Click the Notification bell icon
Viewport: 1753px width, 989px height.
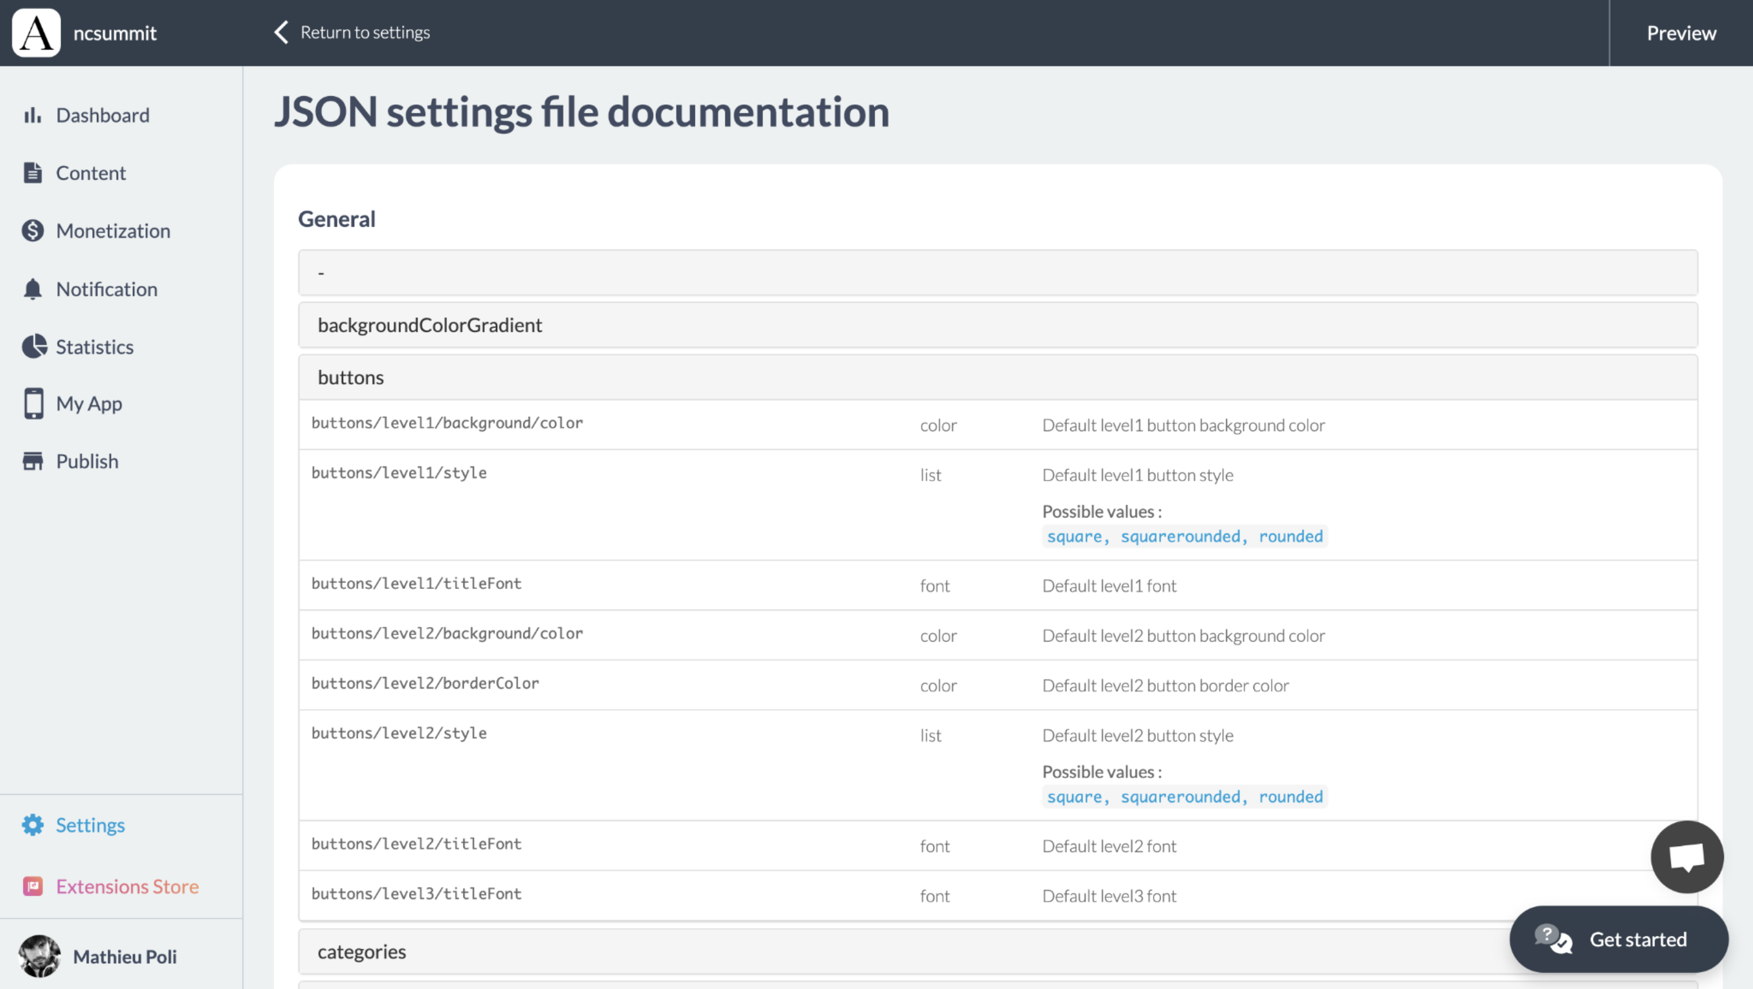point(32,289)
